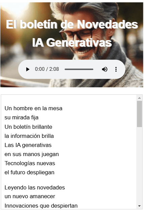This screenshot has height=211, width=144.
Task: Click the lyrics scrollbar up arrow
Action: tap(139, 98)
